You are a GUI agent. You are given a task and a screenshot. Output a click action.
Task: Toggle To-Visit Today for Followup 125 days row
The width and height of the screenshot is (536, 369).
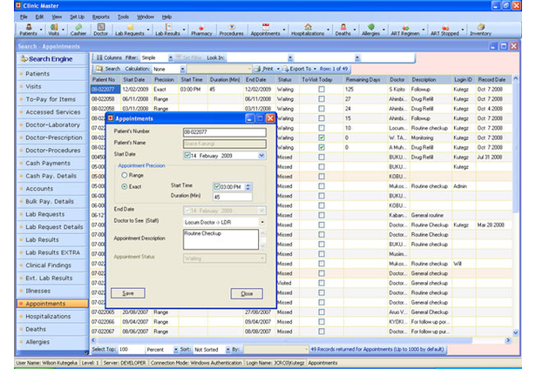click(x=322, y=89)
